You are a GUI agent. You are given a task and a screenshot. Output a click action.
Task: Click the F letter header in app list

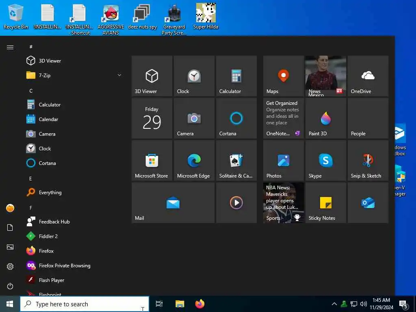click(31, 208)
